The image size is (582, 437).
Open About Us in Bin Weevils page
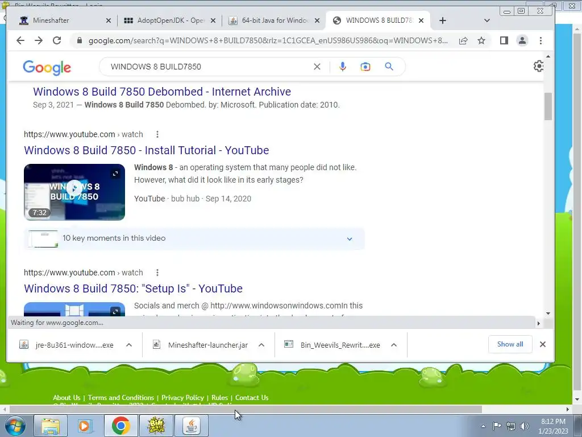[66, 398]
